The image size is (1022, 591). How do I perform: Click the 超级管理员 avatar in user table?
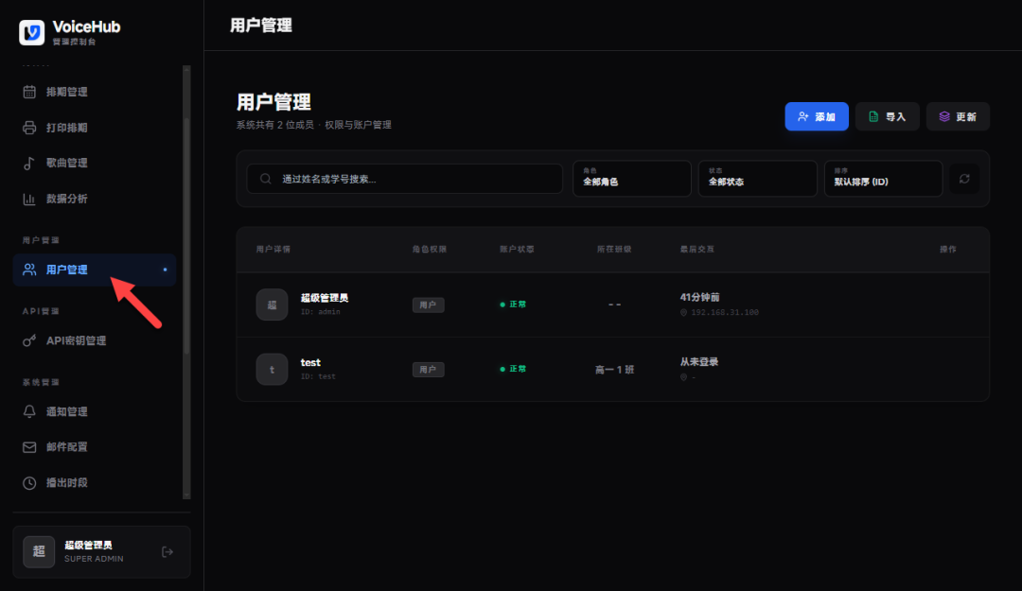(x=272, y=304)
